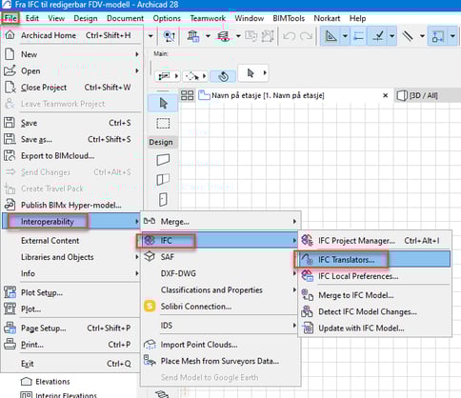Click the Import Point Clouds icon
The image size is (461, 398).
[150, 345]
